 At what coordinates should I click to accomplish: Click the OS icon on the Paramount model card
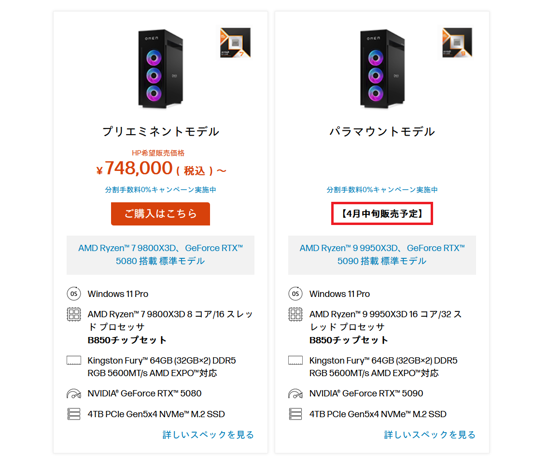point(295,294)
